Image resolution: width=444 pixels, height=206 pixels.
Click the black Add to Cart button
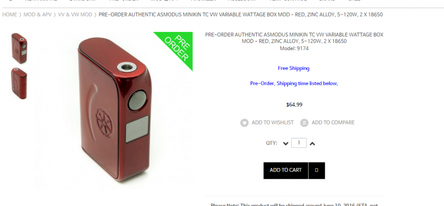pos(286,171)
